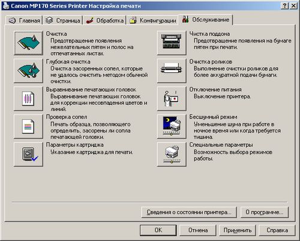Image resolution: width=300 pixels, height=241 pixels.
Task: Click the Отмена cancel button
Action: point(198,230)
